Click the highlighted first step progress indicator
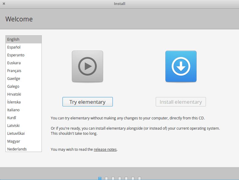Screen dimensions: 239x180 click(100, 178)
